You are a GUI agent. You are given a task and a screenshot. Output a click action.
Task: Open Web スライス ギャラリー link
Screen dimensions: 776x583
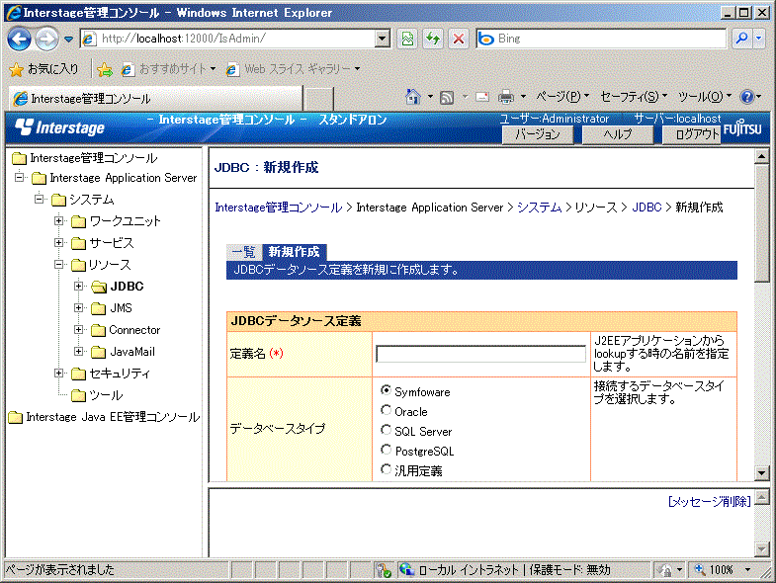tap(293, 69)
